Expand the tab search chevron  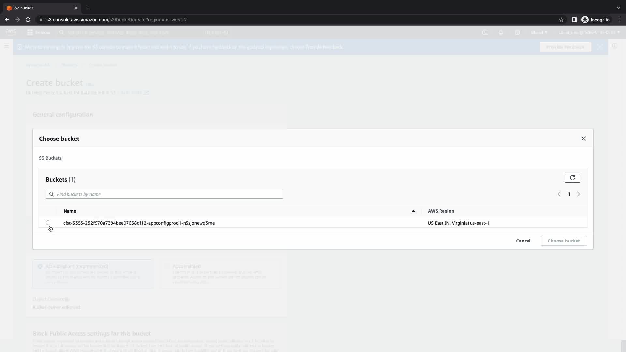coord(619,8)
